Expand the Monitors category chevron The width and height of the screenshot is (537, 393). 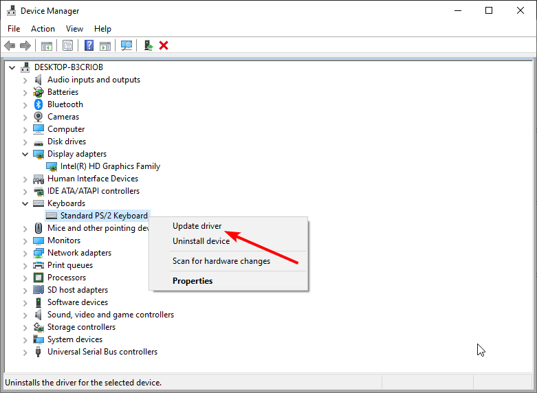(25, 240)
